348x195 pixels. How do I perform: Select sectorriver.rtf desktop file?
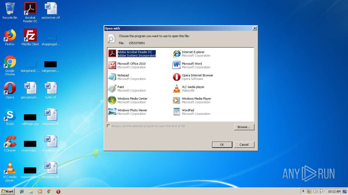coord(51,11)
